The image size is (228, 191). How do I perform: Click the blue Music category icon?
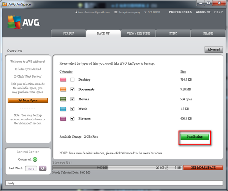click(x=63, y=109)
